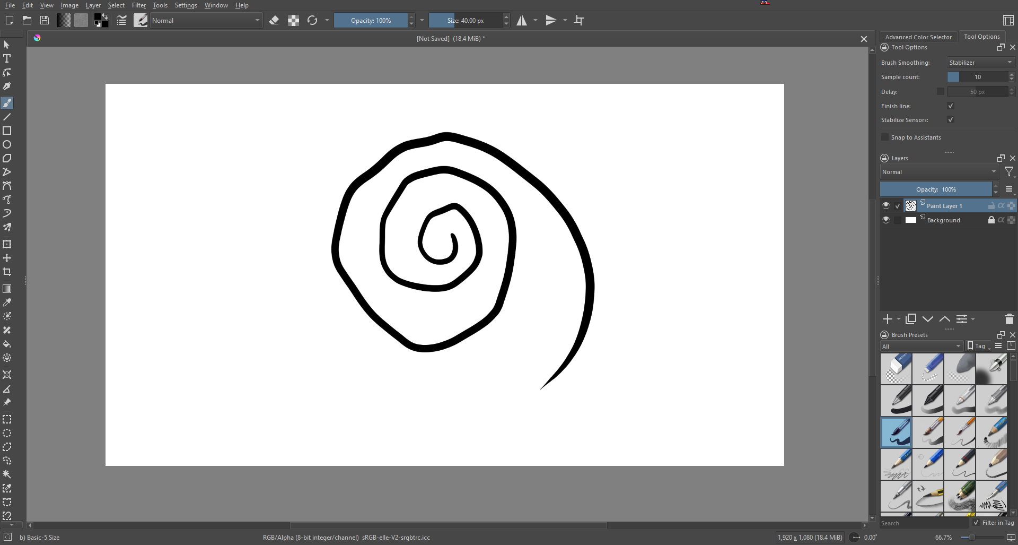The image size is (1018, 545).
Task: Uncheck Stabilize Sensors
Action: [x=951, y=119]
